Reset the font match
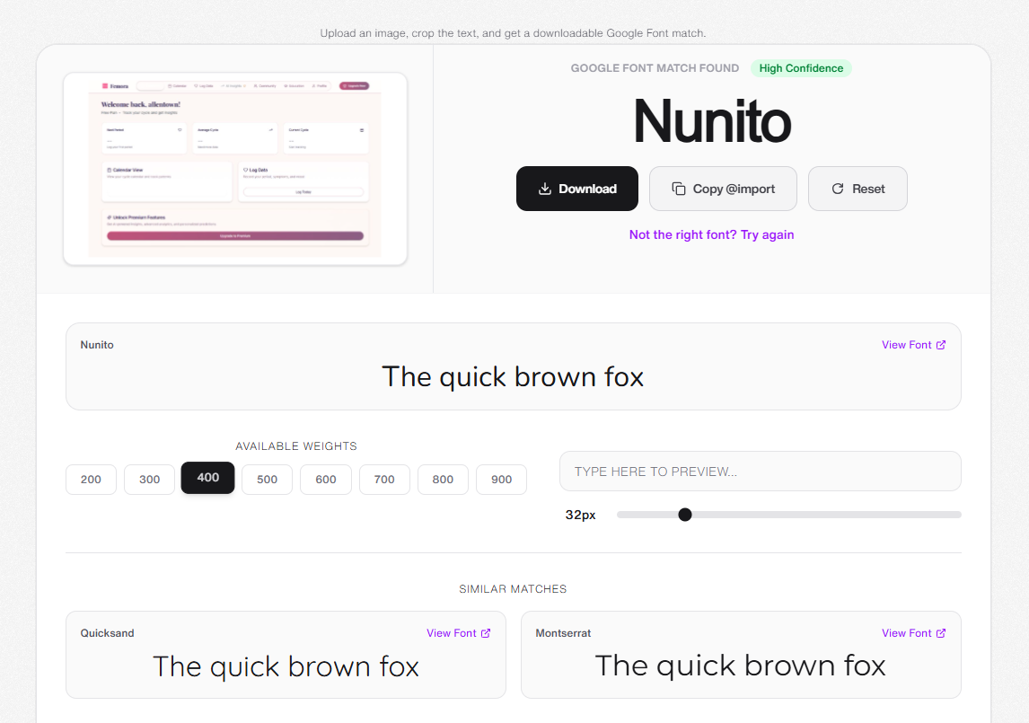This screenshot has width=1029, height=723. [857, 189]
